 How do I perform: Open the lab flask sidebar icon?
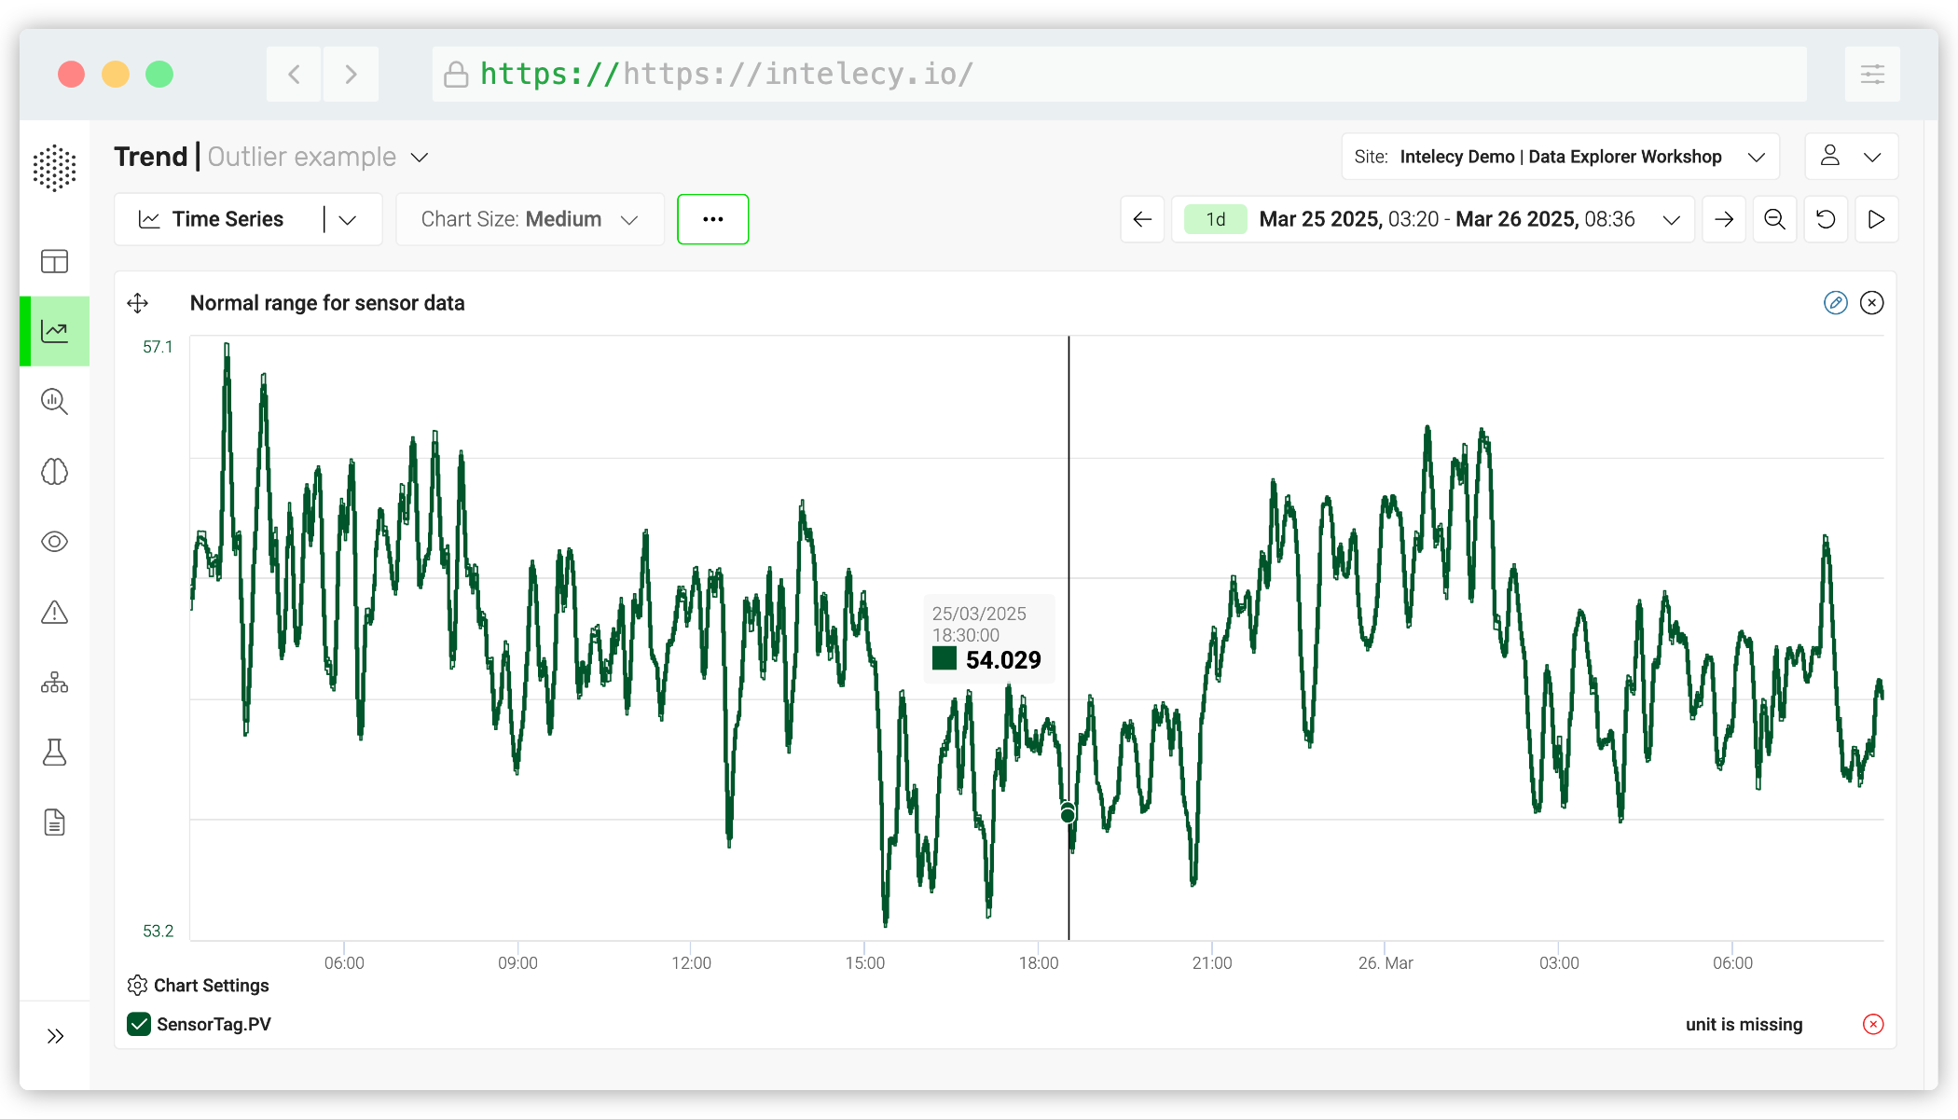pyautogui.click(x=54, y=753)
